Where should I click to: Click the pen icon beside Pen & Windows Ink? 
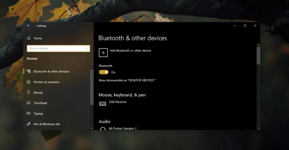click(29, 124)
